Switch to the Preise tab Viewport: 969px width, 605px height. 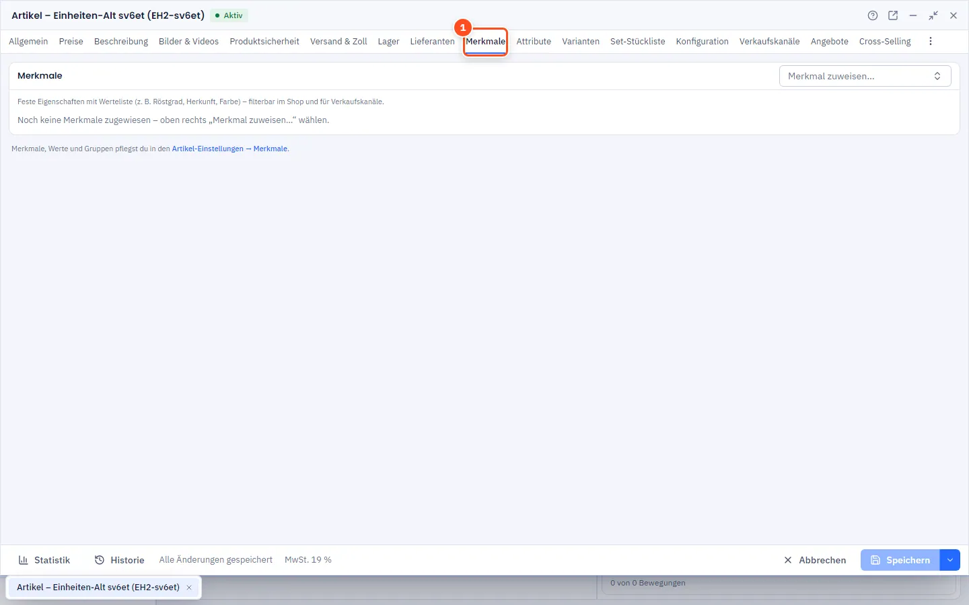[71, 42]
